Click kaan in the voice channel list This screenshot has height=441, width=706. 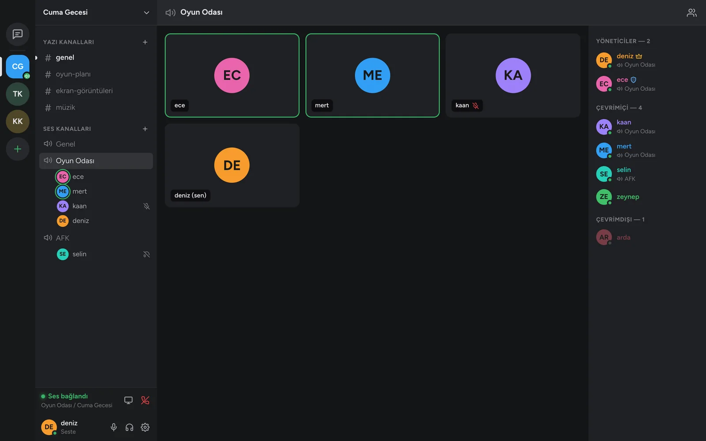(x=103, y=206)
